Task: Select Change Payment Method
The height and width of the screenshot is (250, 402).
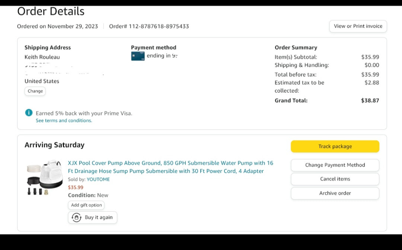Action: 335,165
